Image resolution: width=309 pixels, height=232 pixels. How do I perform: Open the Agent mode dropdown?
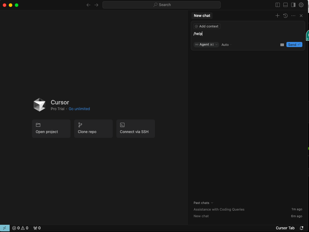(x=206, y=45)
